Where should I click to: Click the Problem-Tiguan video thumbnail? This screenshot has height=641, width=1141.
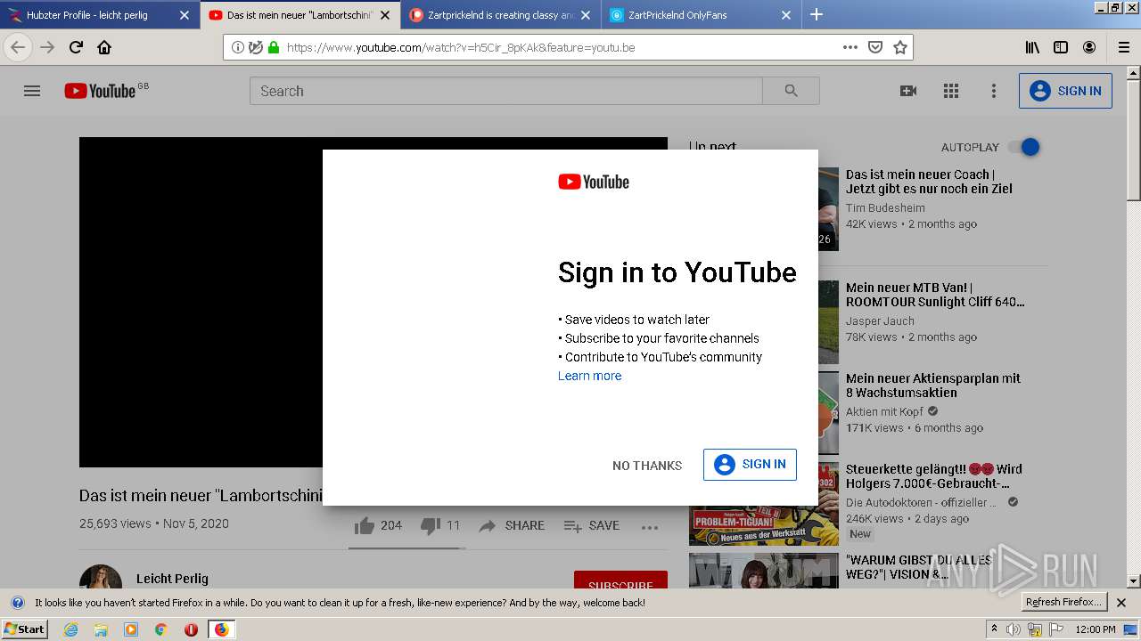click(764, 504)
